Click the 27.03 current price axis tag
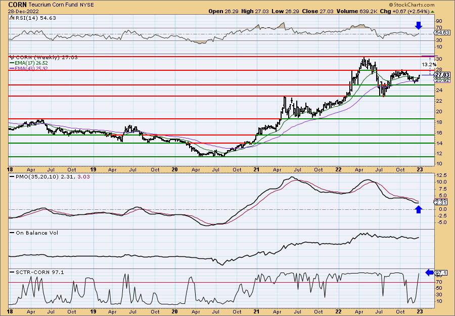The width and height of the screenshot is (455, 316). click(x=442, y=75)
